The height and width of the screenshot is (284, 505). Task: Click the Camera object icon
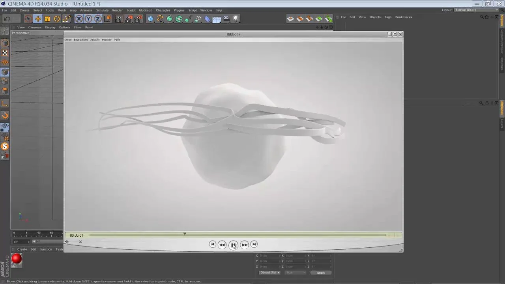[226, 19]
